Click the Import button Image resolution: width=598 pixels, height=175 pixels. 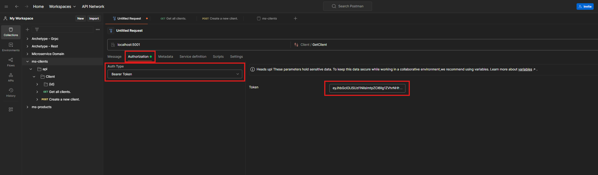tap(94, 18)
